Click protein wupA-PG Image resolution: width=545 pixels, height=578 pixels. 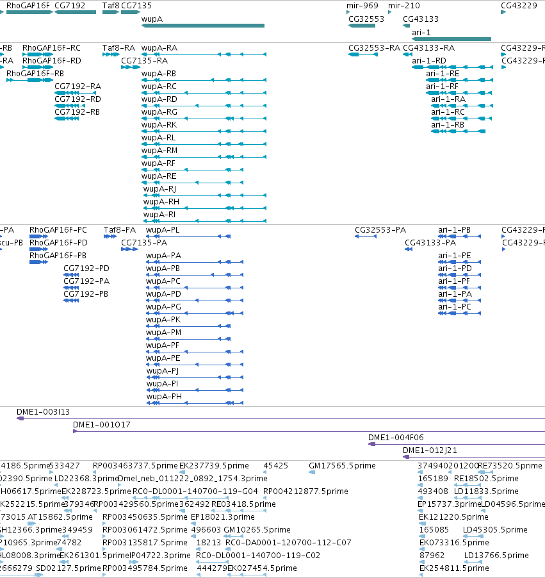click(163, 307)
